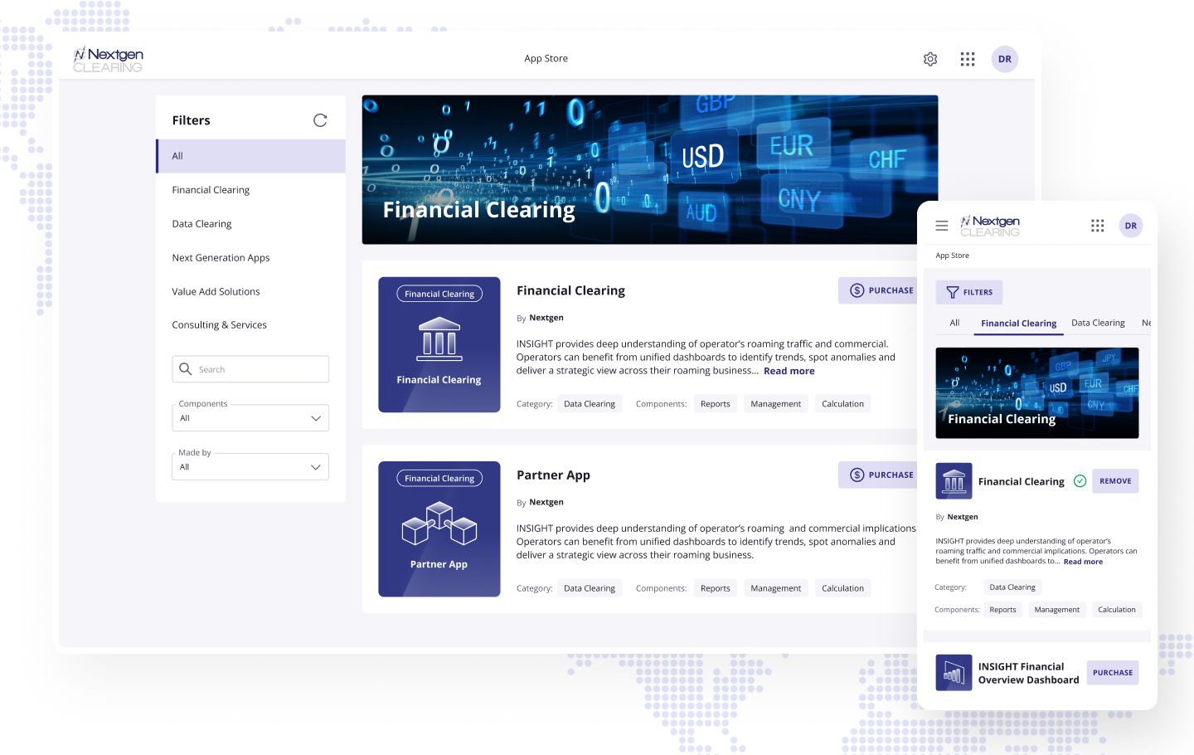The width and height of the screenshot is (1194, 755).
Task: Click Nextgen Clearing logo in mobile view
Action: pyautogui.click(x=990, y=226)
